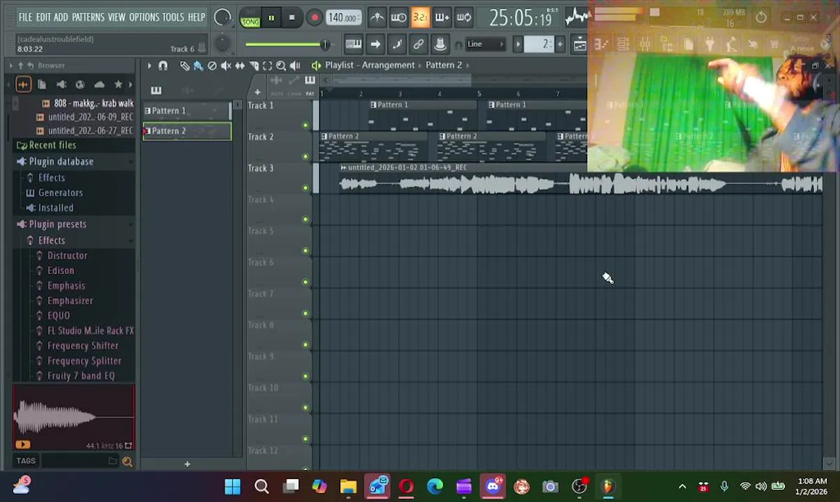The image size is (840, 502).
Task: Open the playlist options menu arrow
Action: pos(149,66)
